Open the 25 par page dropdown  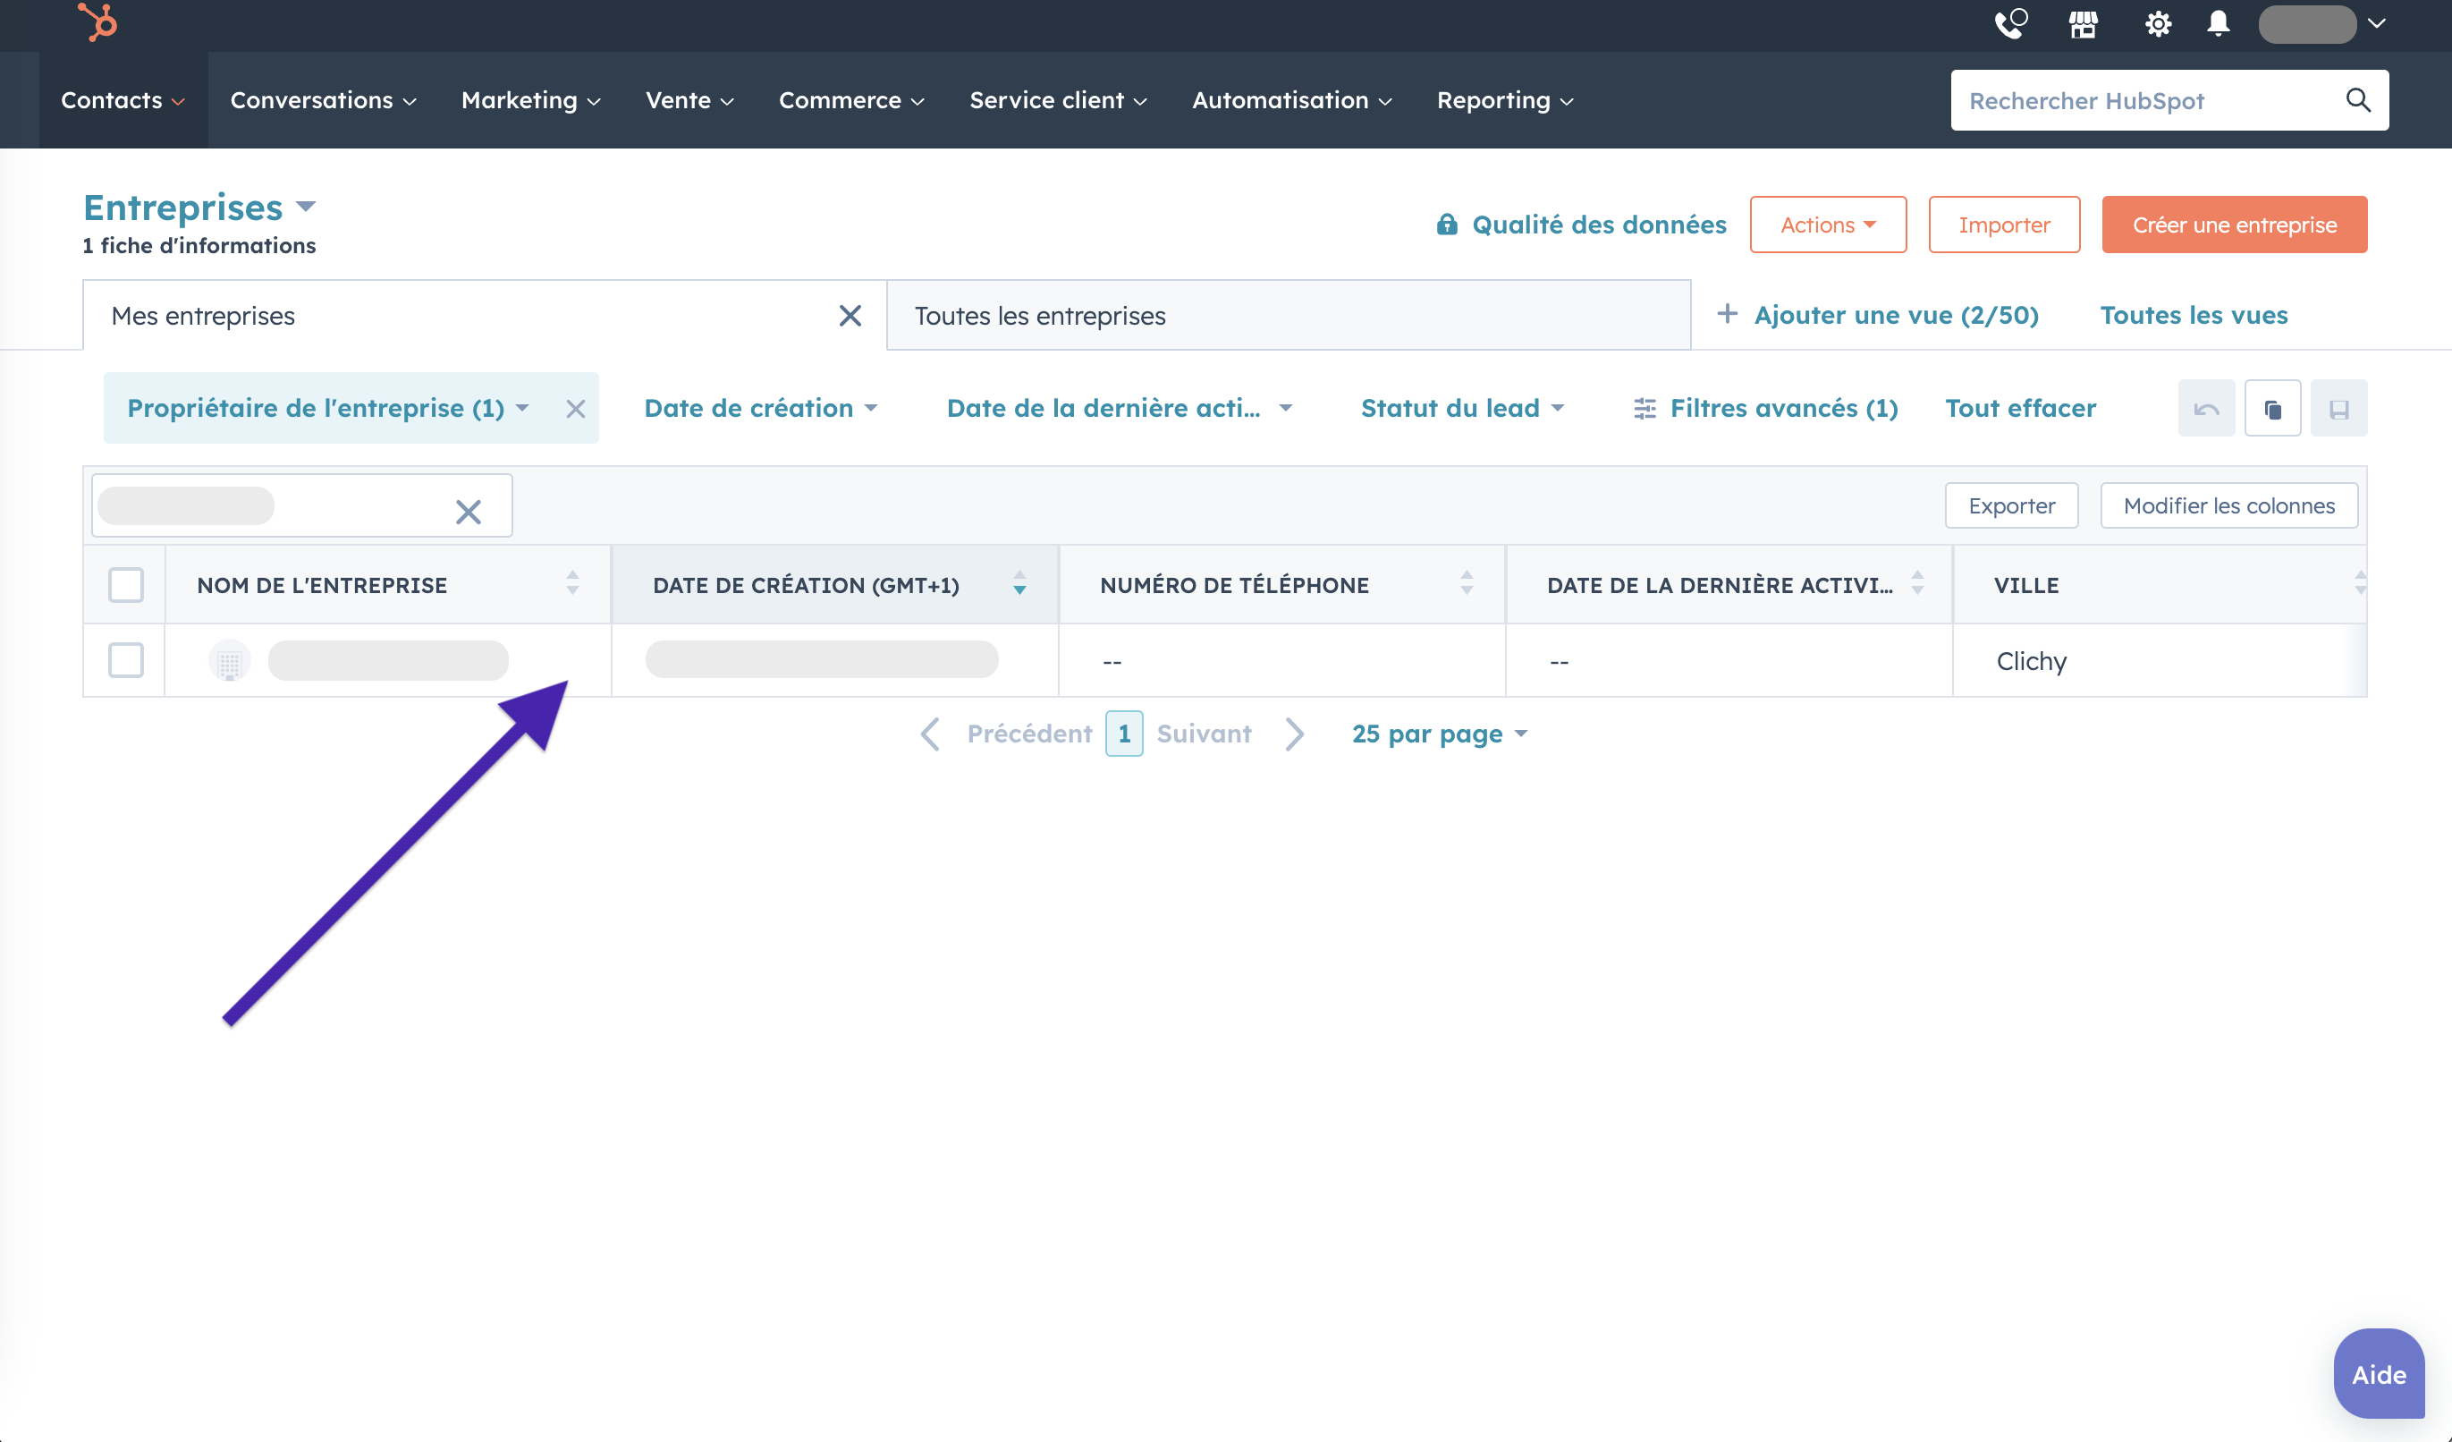(1439, 734)
